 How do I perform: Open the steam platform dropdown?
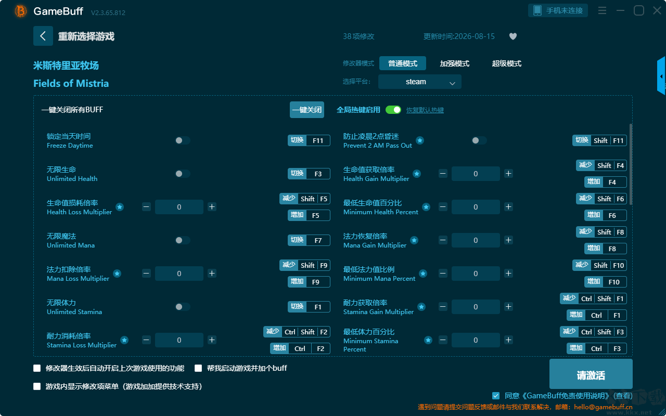point(420,82)
